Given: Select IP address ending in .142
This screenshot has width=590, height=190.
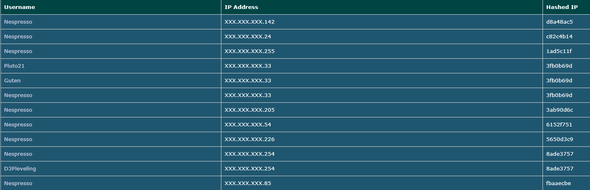Looking at the screenshot, I should [x=250, y=22].
